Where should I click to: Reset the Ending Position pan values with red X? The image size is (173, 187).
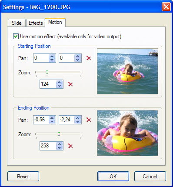point(89,120)
